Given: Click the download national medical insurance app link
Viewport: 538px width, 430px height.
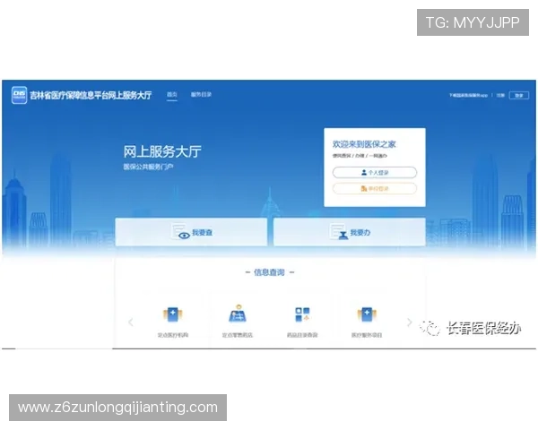Looking at the screenshot, I should (468, 95).
